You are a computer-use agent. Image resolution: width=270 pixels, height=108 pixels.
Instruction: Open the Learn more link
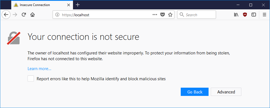coord(39,69)
